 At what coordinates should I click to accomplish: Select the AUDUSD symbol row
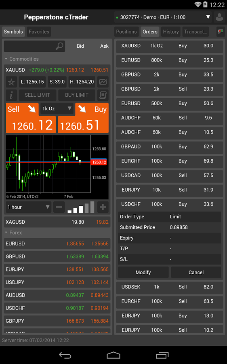click(57, 295)
